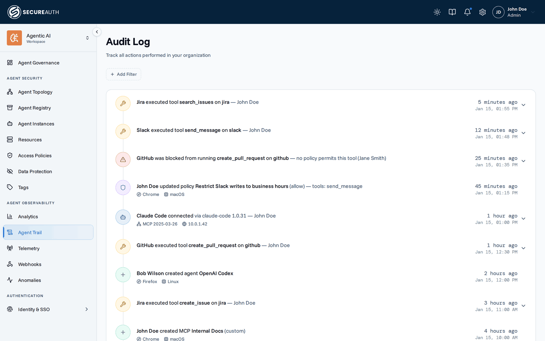Expand the John Doe account menu chevron

(533, 12)
